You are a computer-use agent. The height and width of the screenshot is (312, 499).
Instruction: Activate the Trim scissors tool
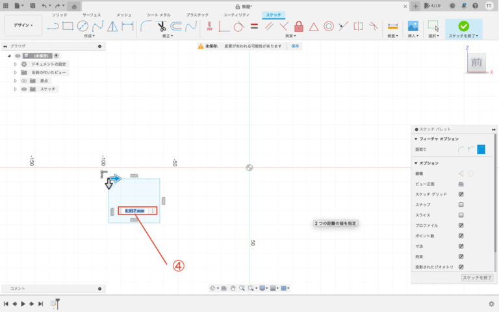[161, 27]
